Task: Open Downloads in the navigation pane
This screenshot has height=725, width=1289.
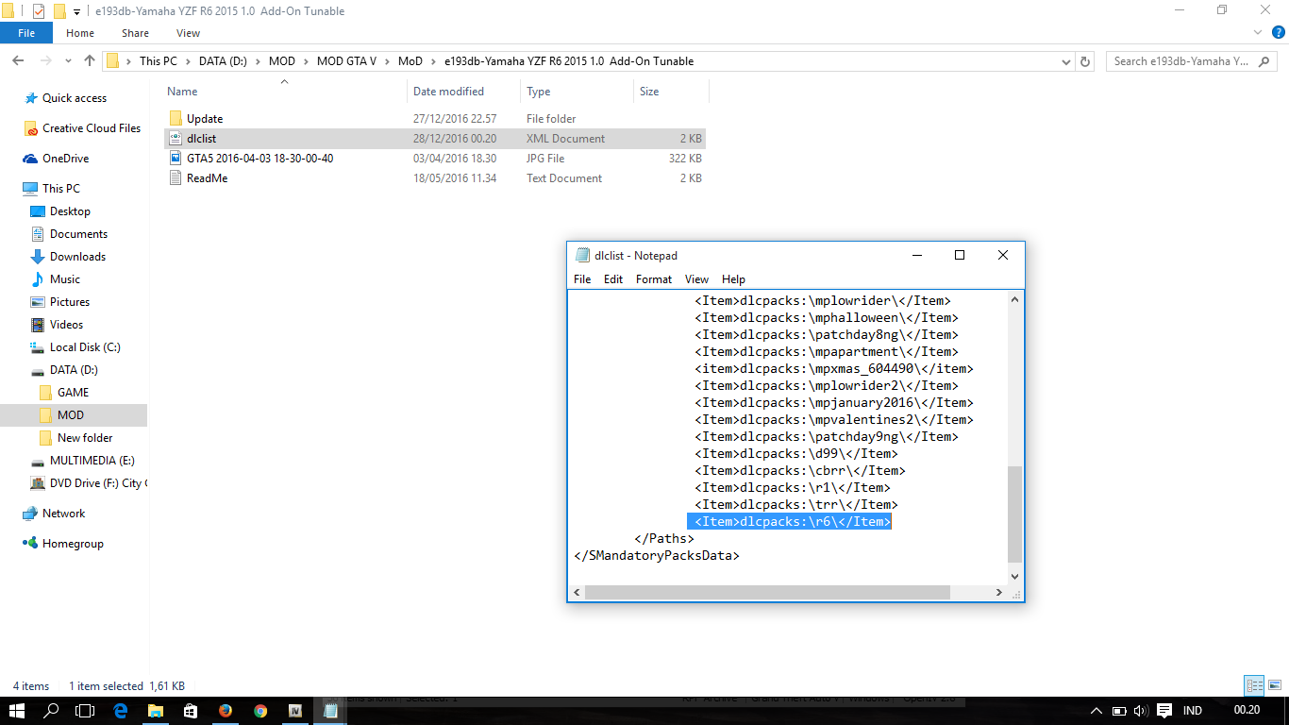Action: tap(77, 257)
